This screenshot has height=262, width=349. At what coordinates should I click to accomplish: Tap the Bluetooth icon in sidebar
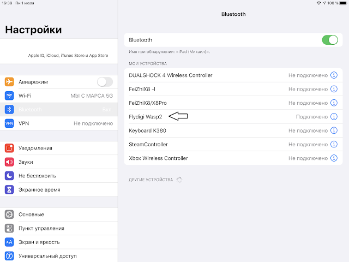9,109
